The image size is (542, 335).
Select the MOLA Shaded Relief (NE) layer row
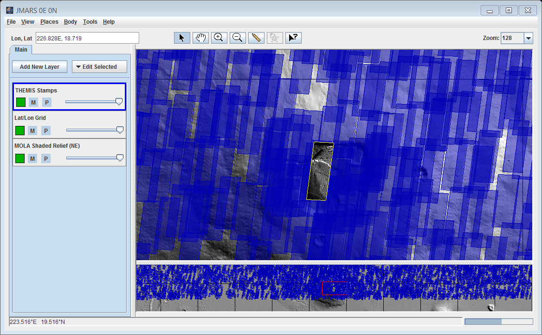click(70, 152)
